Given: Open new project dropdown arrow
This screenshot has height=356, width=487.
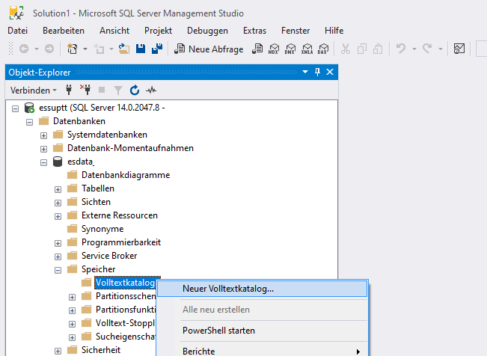Looking at the screenshot, I should (x=85, y=49).
